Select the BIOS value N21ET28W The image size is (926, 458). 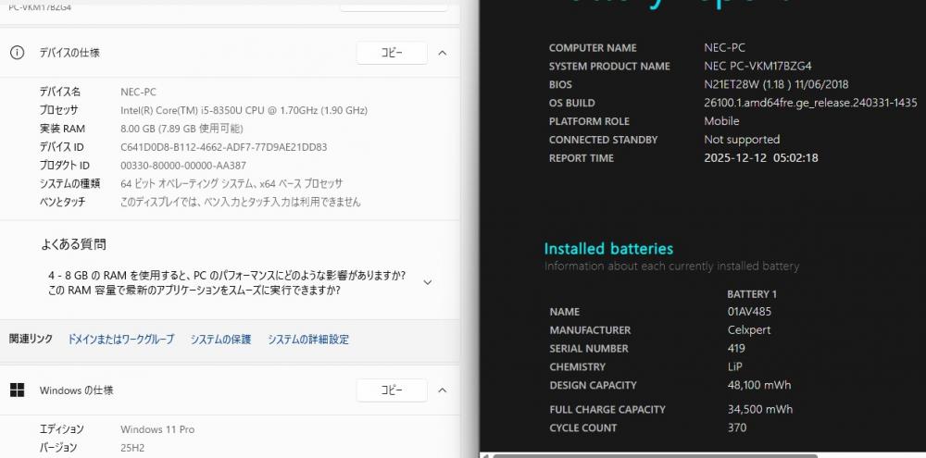coord(776,84)
